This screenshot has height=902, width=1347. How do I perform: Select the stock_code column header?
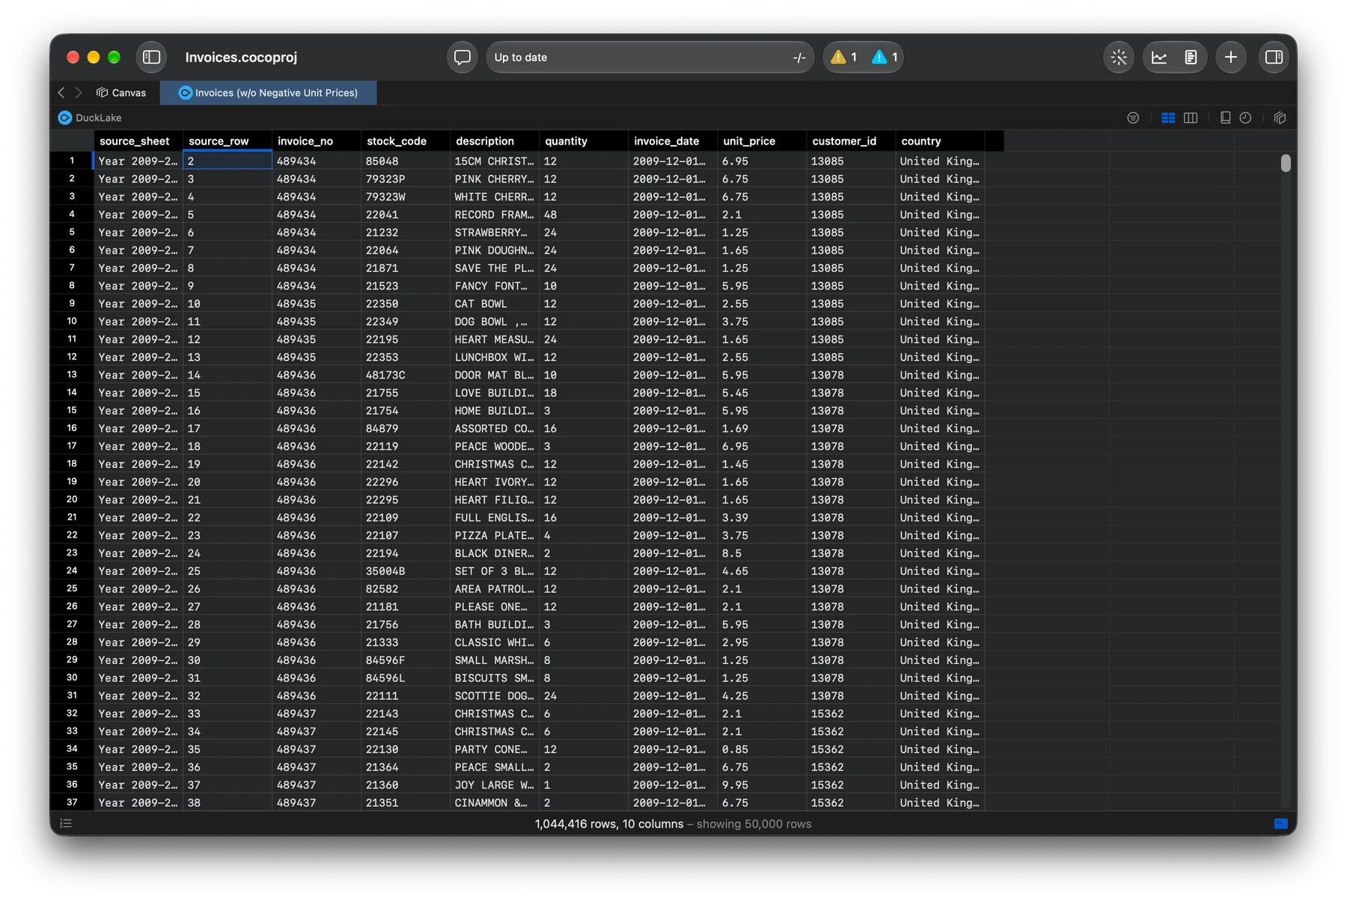point(406,141)
